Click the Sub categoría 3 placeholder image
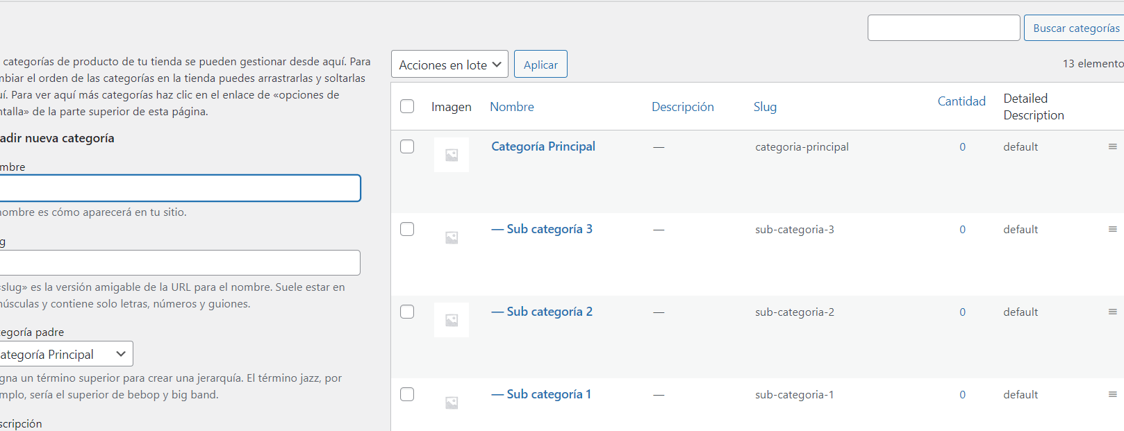The height and width of the screenshot is (431, 1124). (452, 237)
